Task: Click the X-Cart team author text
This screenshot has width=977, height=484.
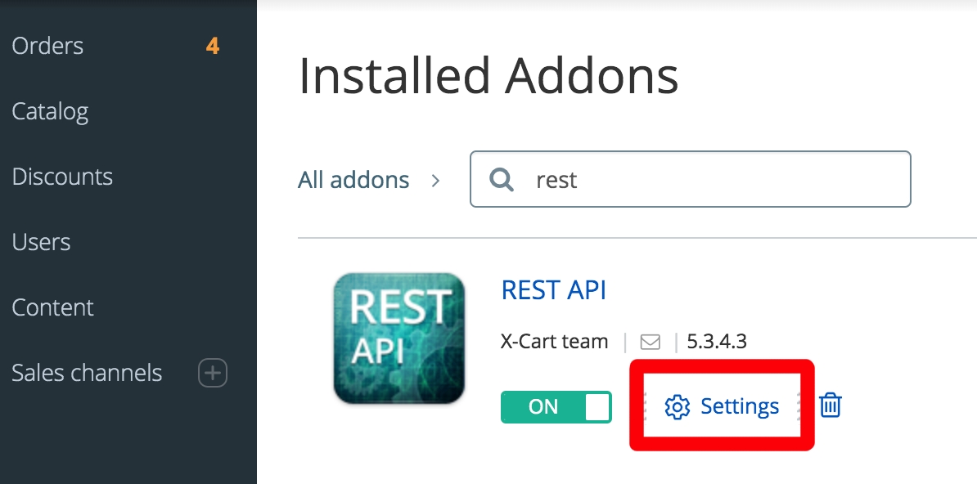Action: 554,342
